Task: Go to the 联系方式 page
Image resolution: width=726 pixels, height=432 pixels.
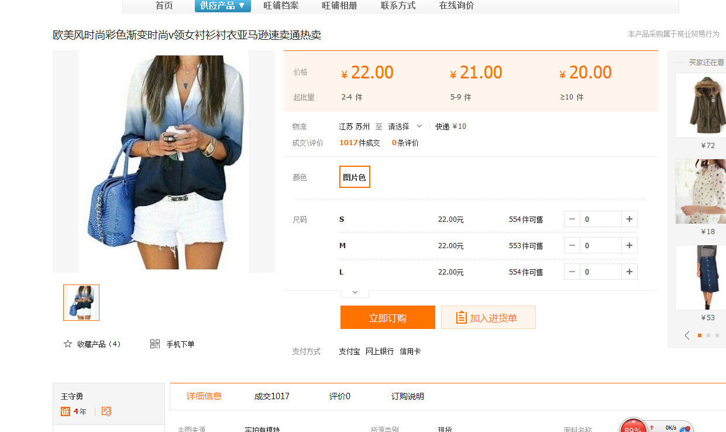Action: coord(398,6)
